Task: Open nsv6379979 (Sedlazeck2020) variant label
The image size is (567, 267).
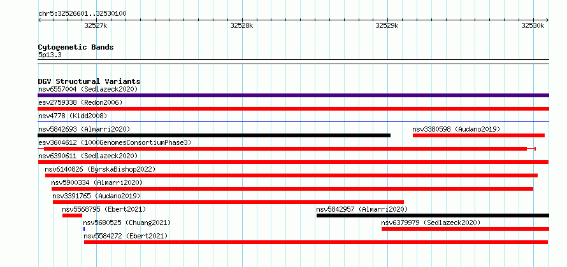Action: tap(431, 222)
